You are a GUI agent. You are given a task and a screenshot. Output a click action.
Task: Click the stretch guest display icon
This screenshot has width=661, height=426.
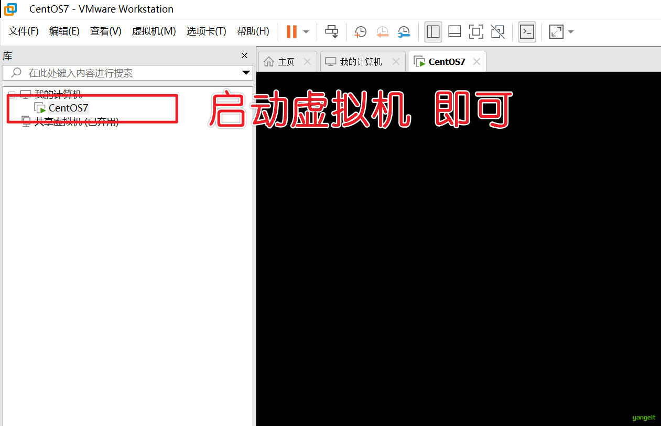click(556, 32)
